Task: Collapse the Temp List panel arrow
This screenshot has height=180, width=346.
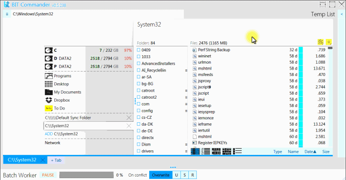Action: tap(342, 14)
